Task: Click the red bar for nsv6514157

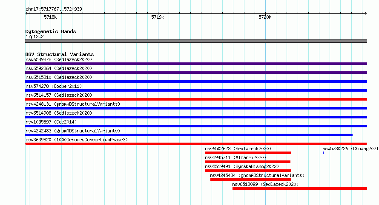Action: 196,99
